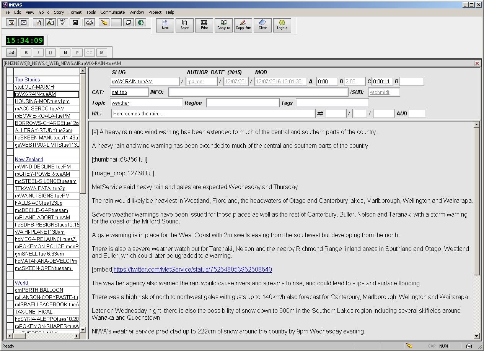The height and width of the screenshot is (351, 484).
Task: Click the first open-queue icon in the toolbar
Action: click(x=11, y=22)
